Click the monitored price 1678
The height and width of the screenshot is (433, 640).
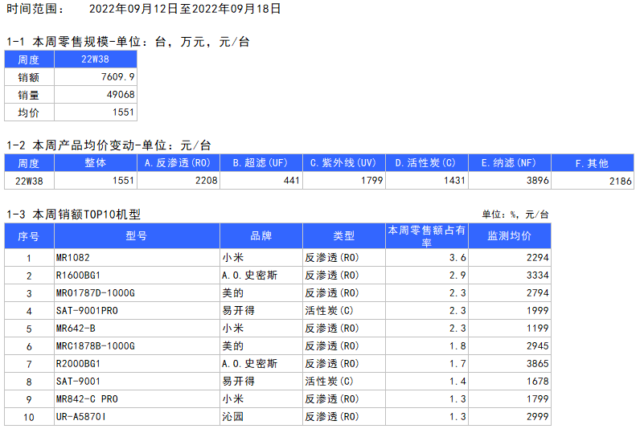[x=538, y=382]
